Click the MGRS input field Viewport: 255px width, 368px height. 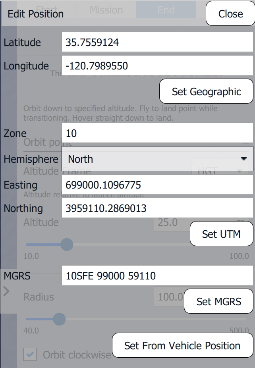[x=157, y=276]
